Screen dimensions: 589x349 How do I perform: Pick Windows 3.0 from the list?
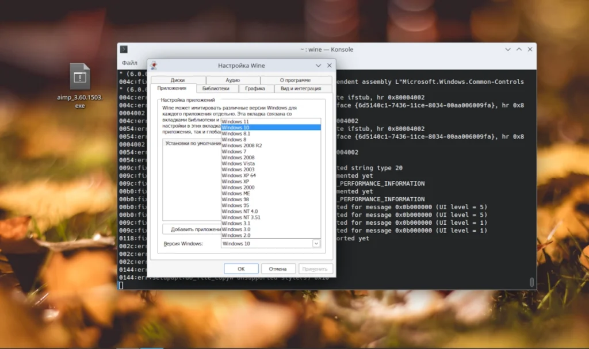click(x=271, y=229)
